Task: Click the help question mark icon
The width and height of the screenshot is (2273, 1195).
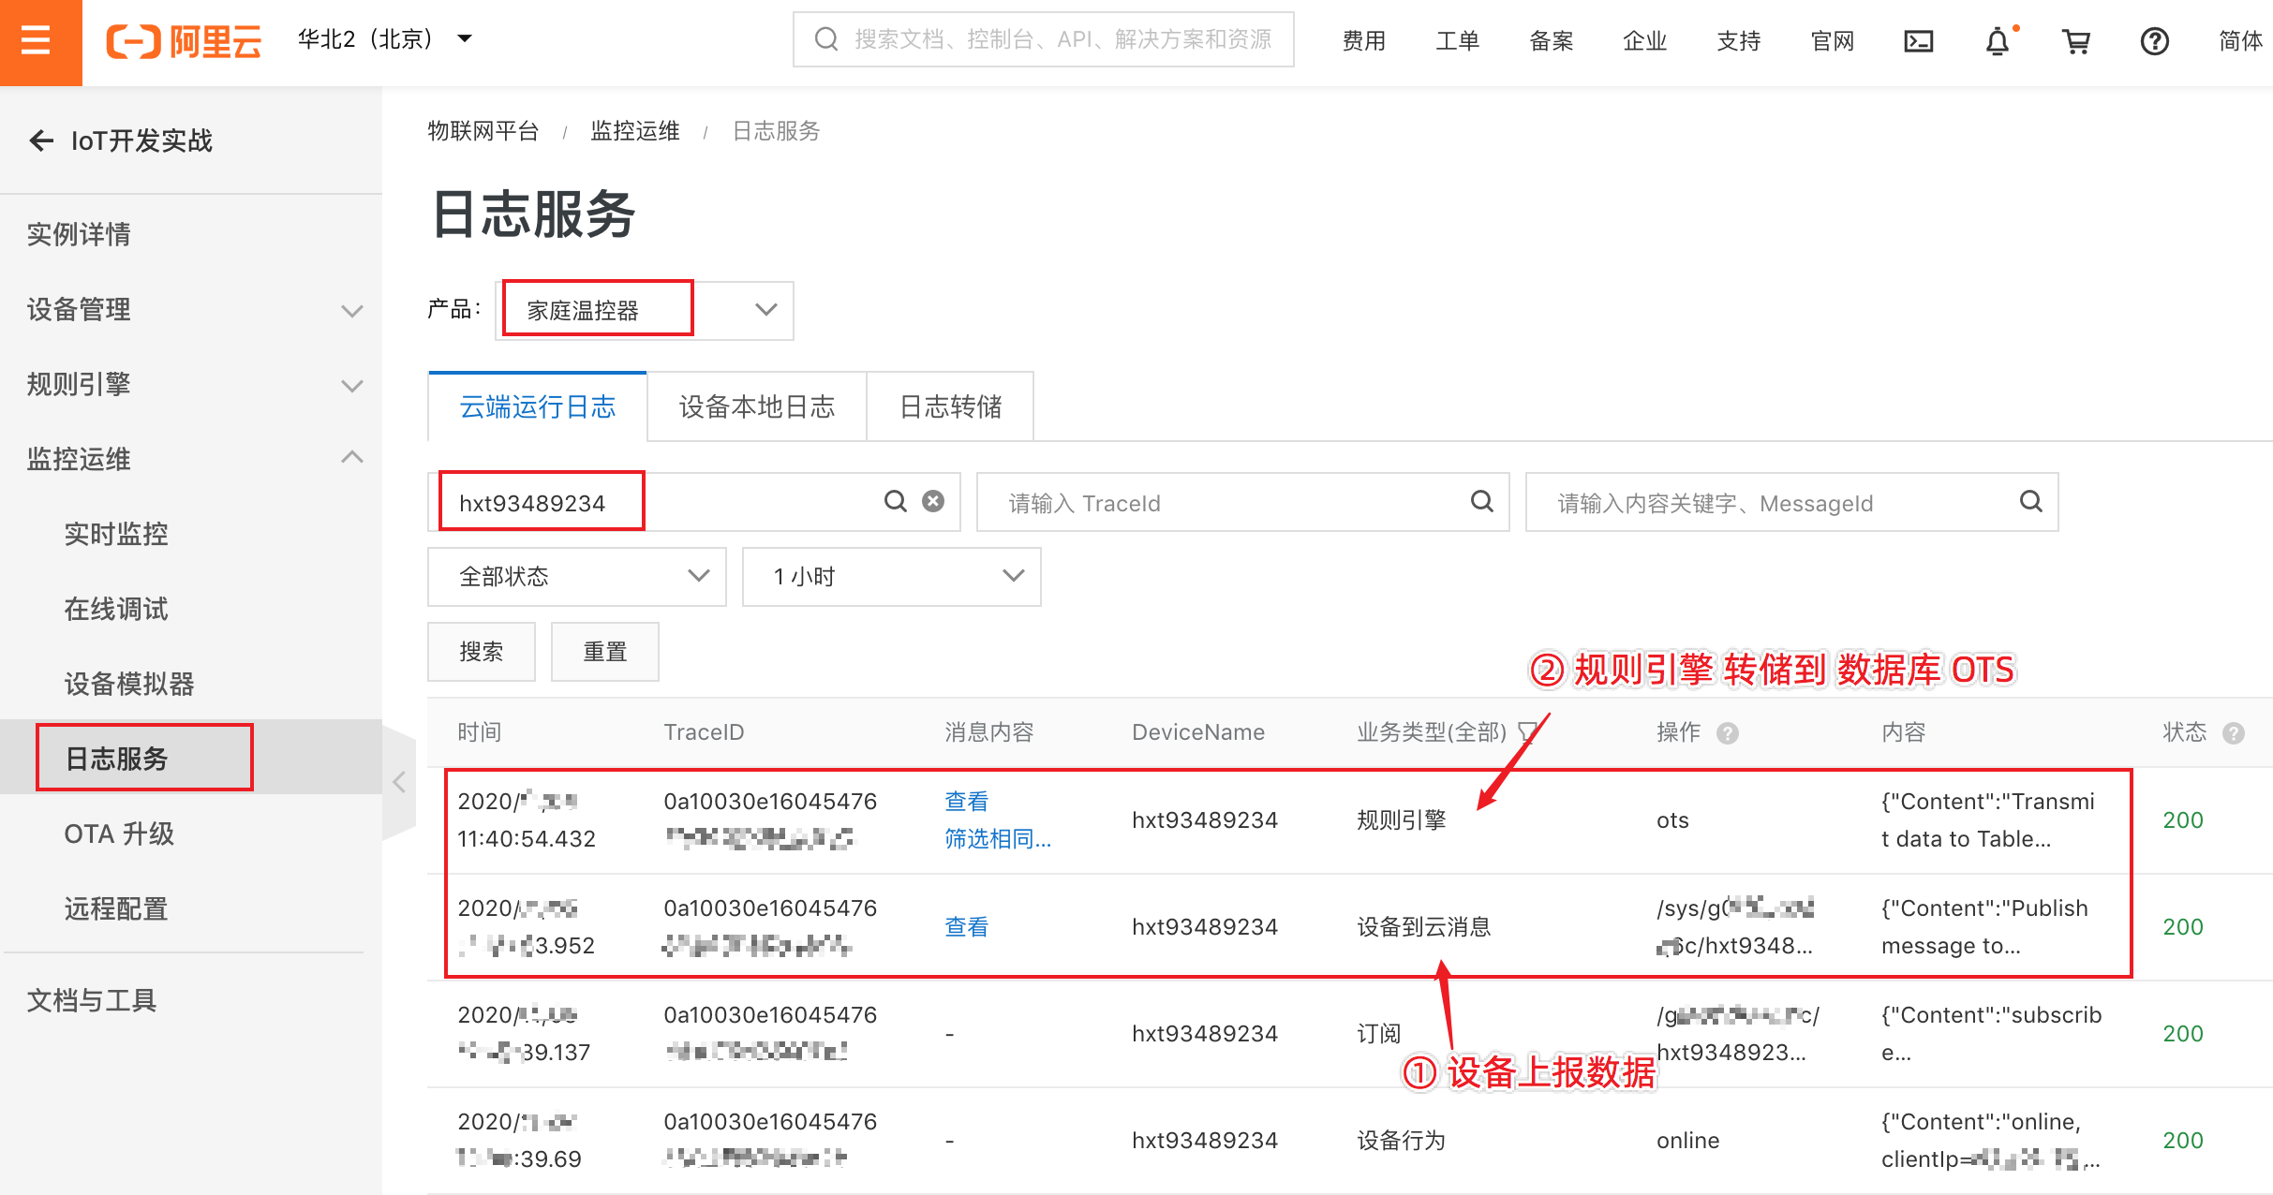Action: (2154, 41)
